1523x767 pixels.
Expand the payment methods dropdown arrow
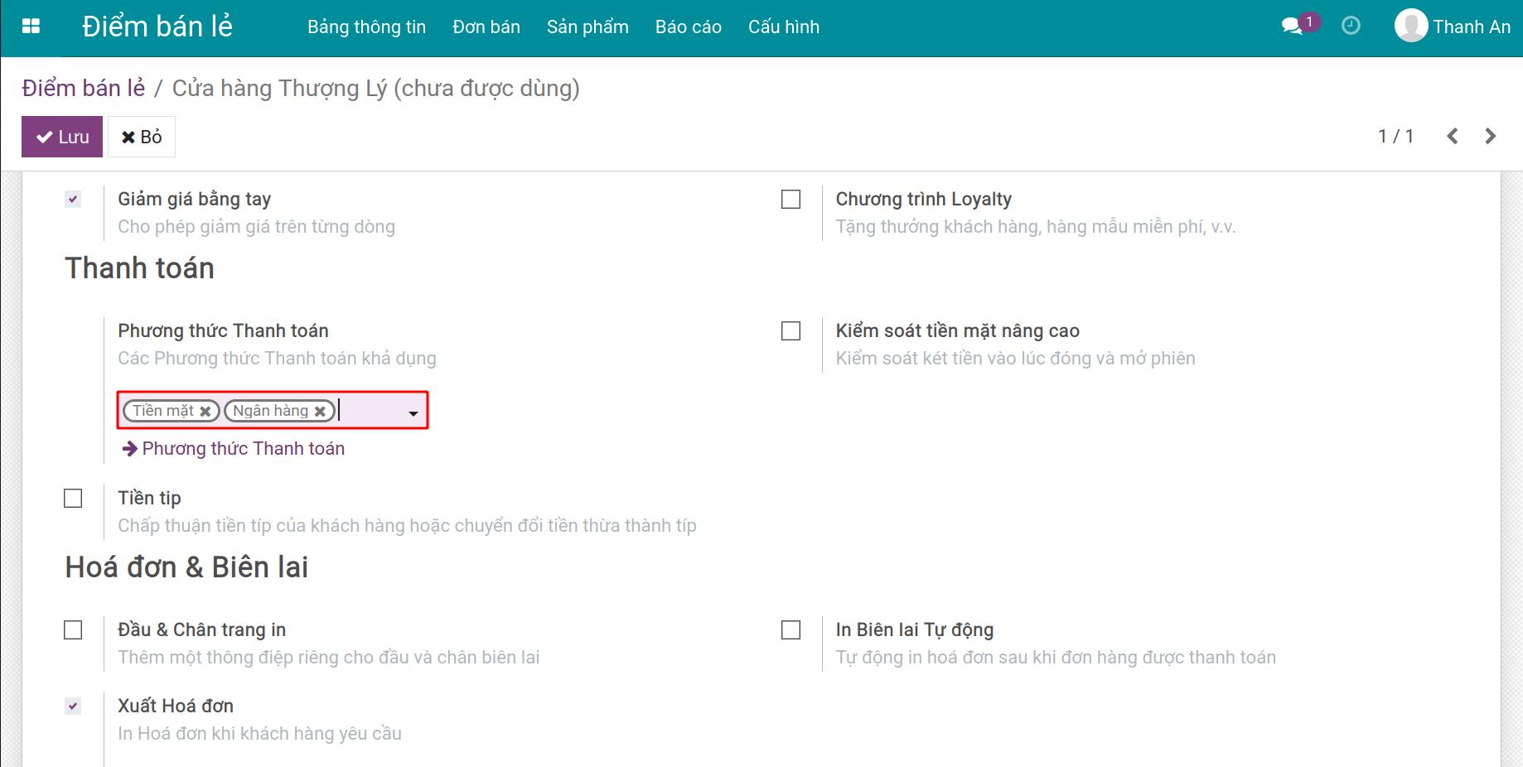coord(413,412)
